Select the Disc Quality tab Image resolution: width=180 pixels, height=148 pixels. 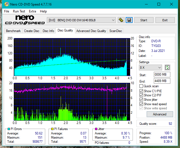pos(65,30)
